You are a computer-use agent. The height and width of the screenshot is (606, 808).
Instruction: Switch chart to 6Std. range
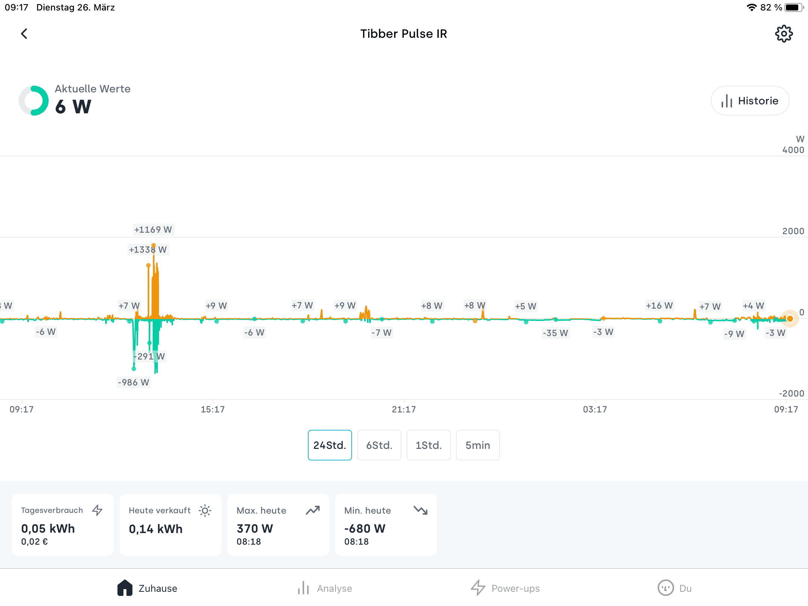click(x=379, y=445)
